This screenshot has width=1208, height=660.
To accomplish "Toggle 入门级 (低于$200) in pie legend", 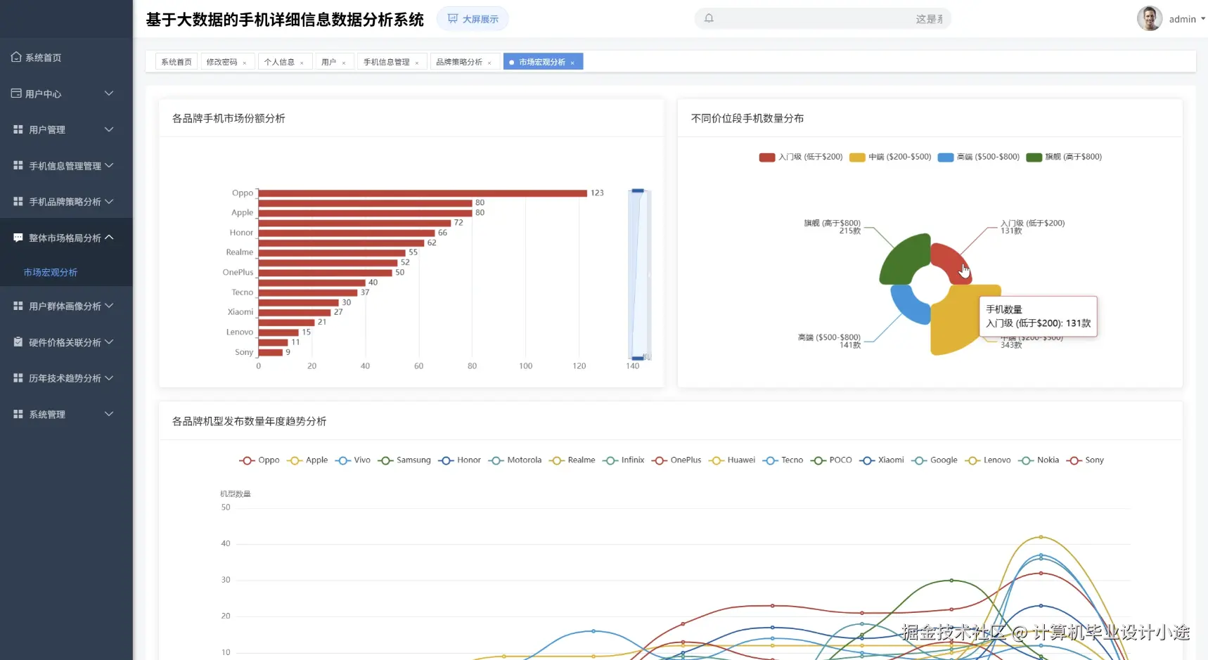I will [x=801, y=157].
